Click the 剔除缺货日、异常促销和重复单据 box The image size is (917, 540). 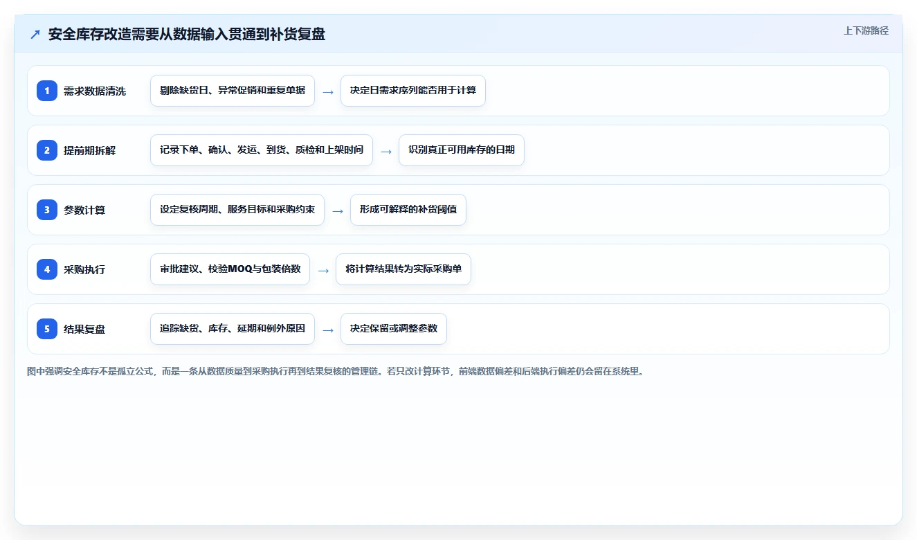click(x=233, y=91)
